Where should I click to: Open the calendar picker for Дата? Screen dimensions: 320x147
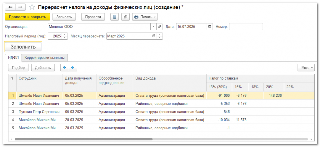click(x=210, y=27)
